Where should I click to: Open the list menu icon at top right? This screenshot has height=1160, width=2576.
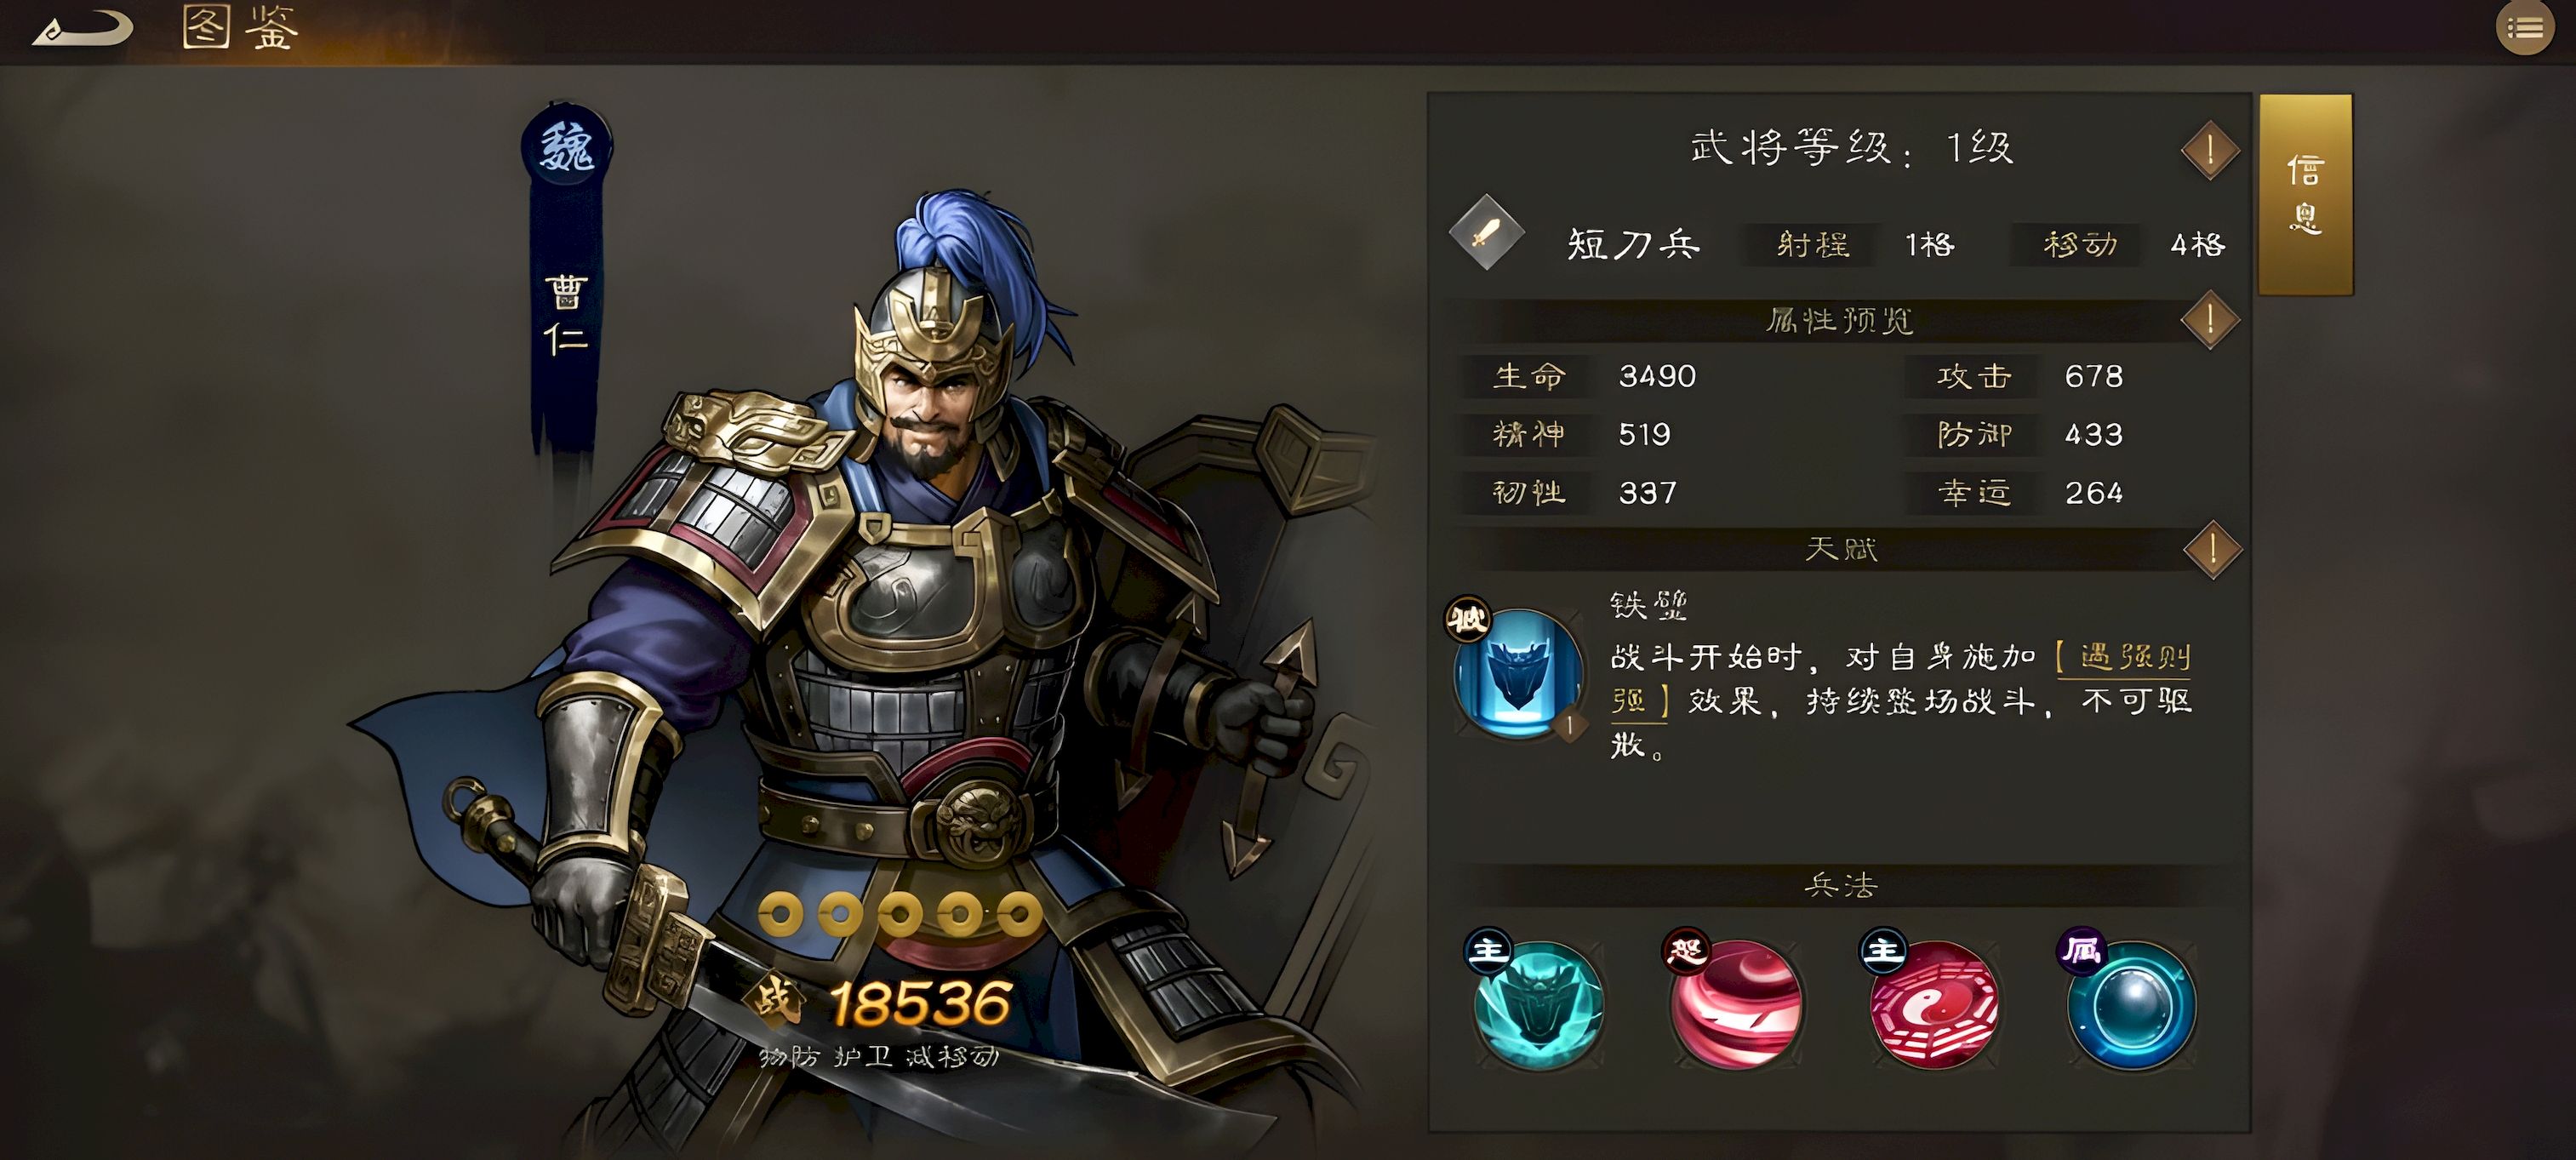tap(2525, 28)
